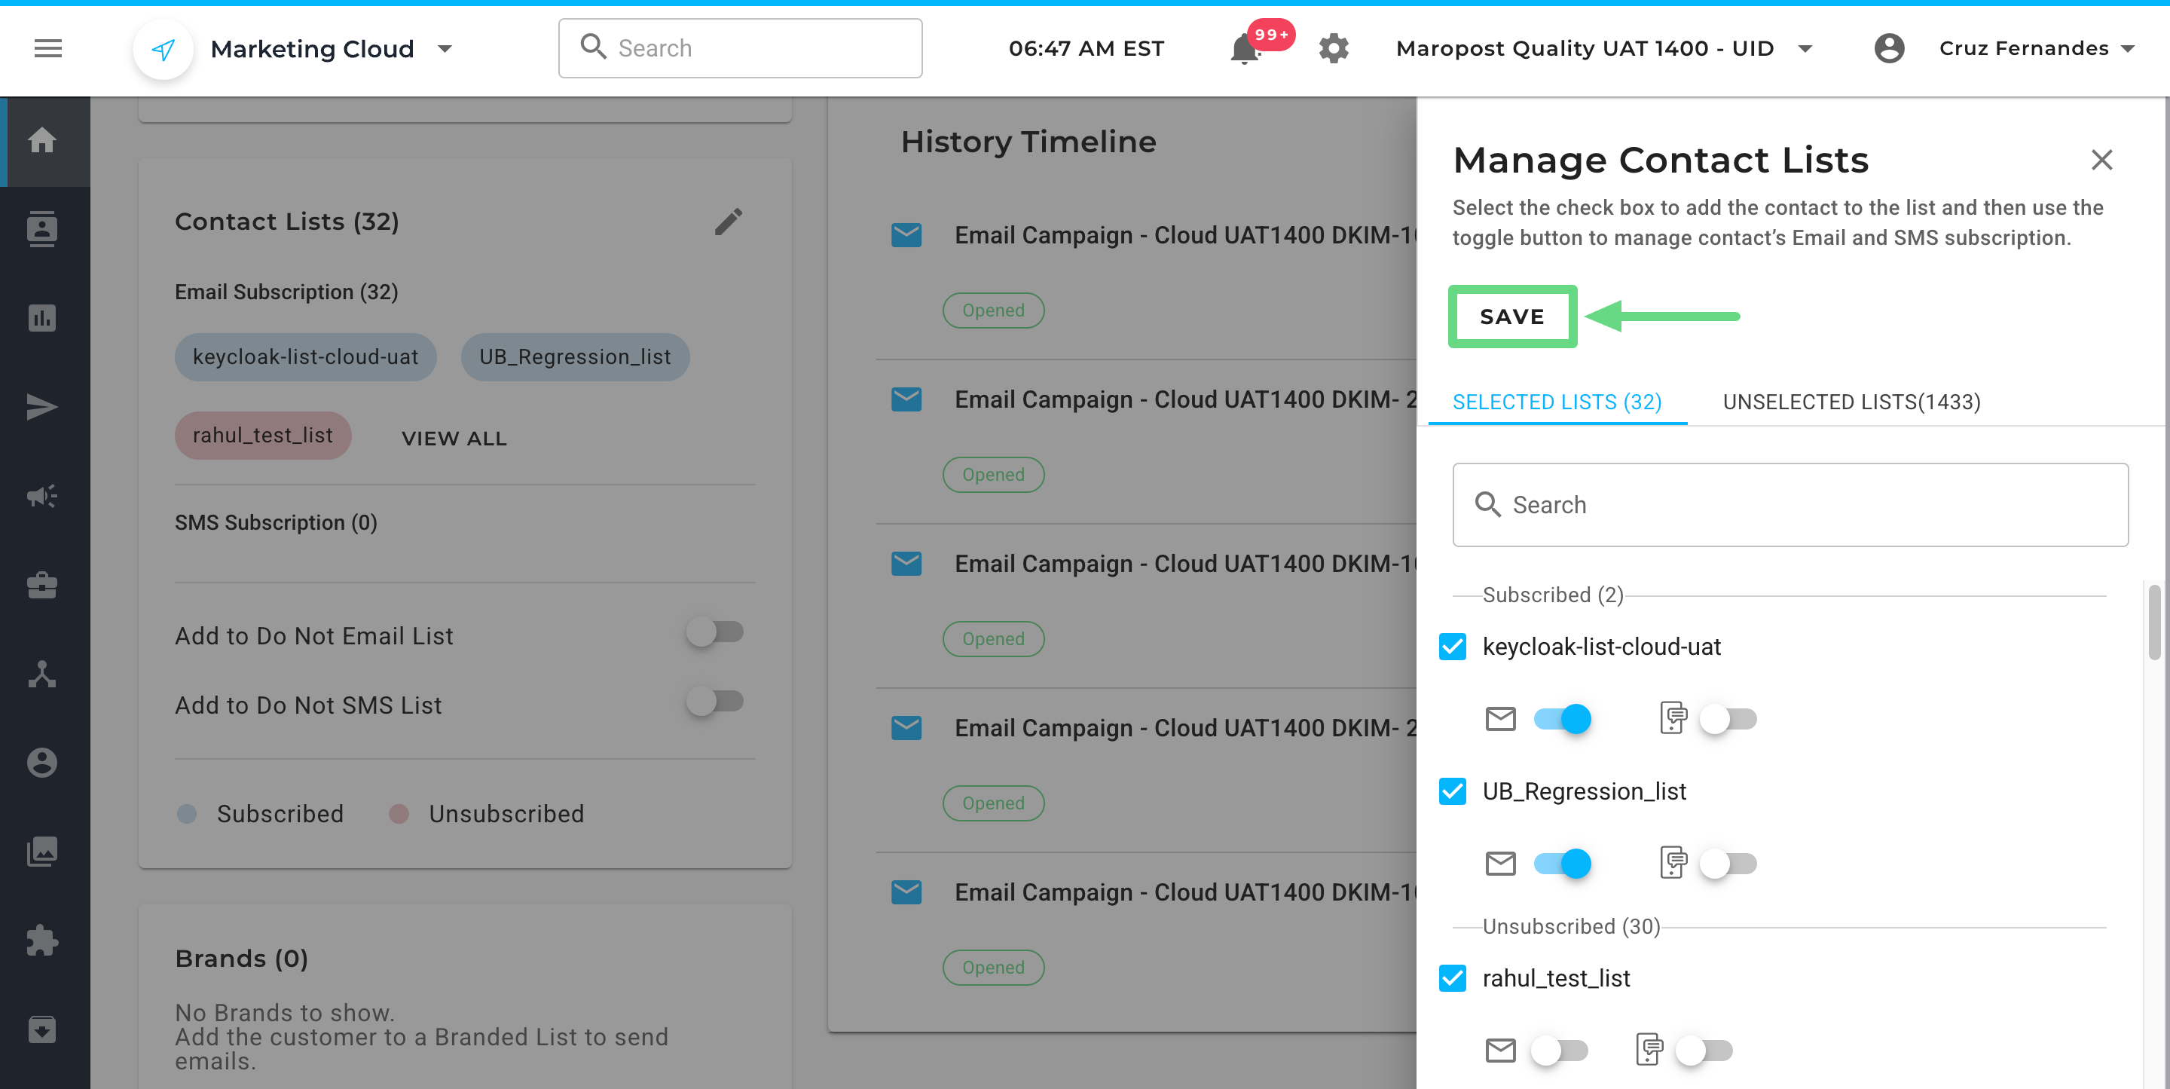This screenshot has height=1089, width=2170.
Task: Click the Home icon in sidebar
Action: click(42, 141)
